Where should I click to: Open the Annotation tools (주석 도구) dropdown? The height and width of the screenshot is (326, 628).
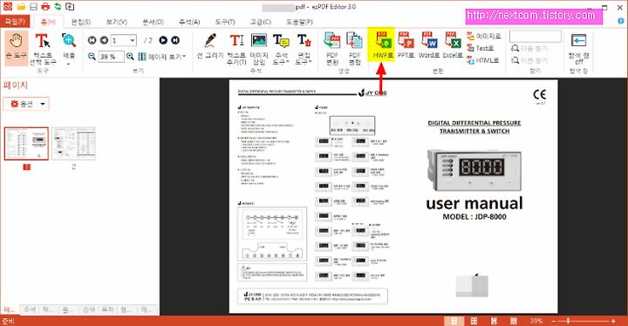[281, 49]
